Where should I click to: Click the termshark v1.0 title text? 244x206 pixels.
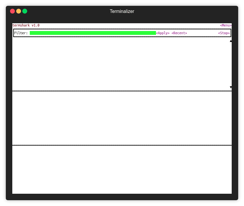coord(26,25)
